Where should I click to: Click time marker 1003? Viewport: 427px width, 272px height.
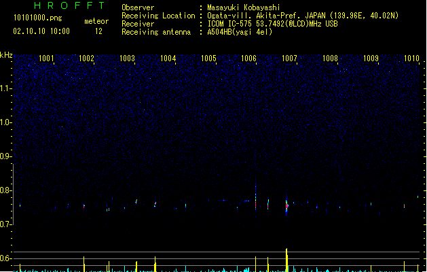tap(127, 58)
